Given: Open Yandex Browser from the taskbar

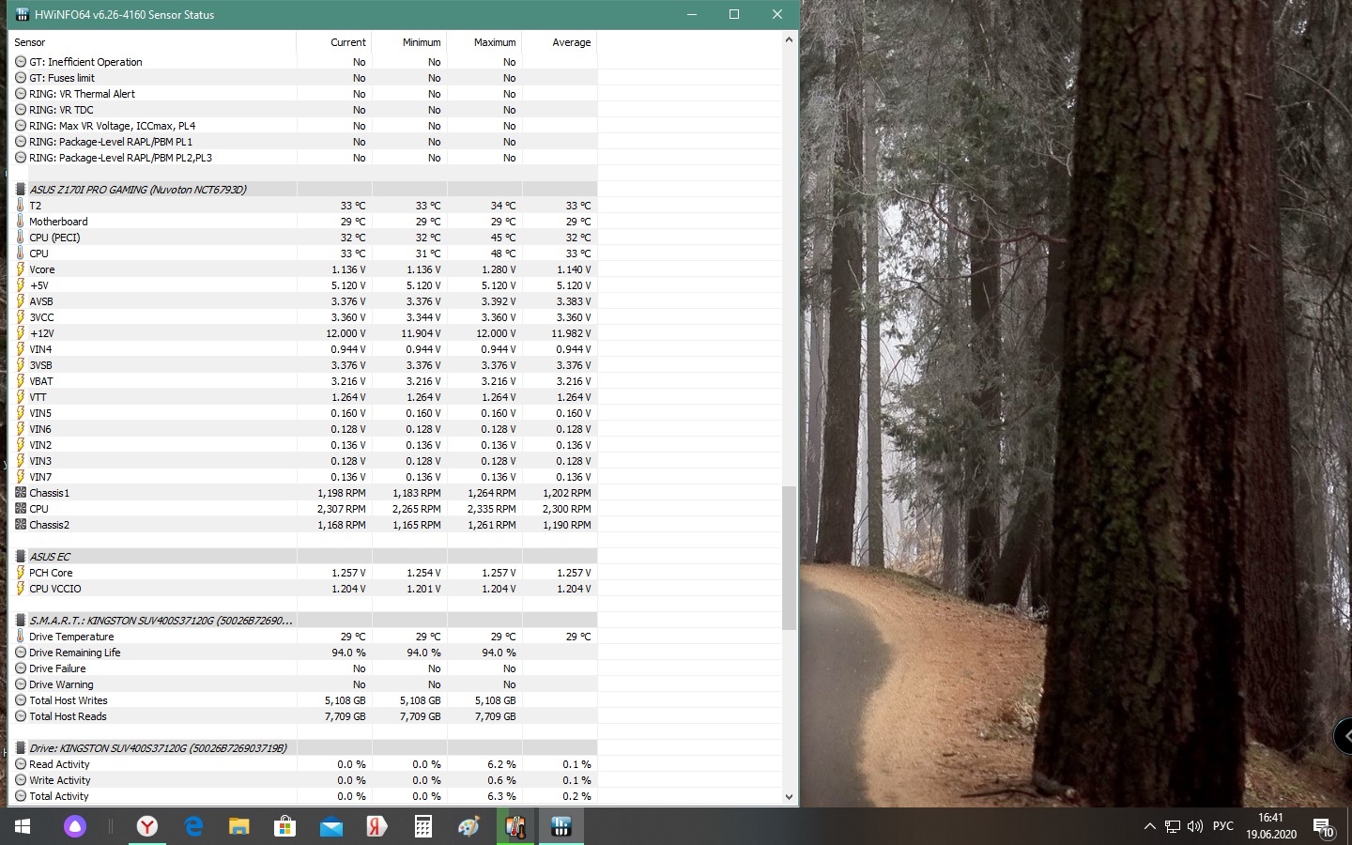Looking at the screenshot, I should 147,826.
